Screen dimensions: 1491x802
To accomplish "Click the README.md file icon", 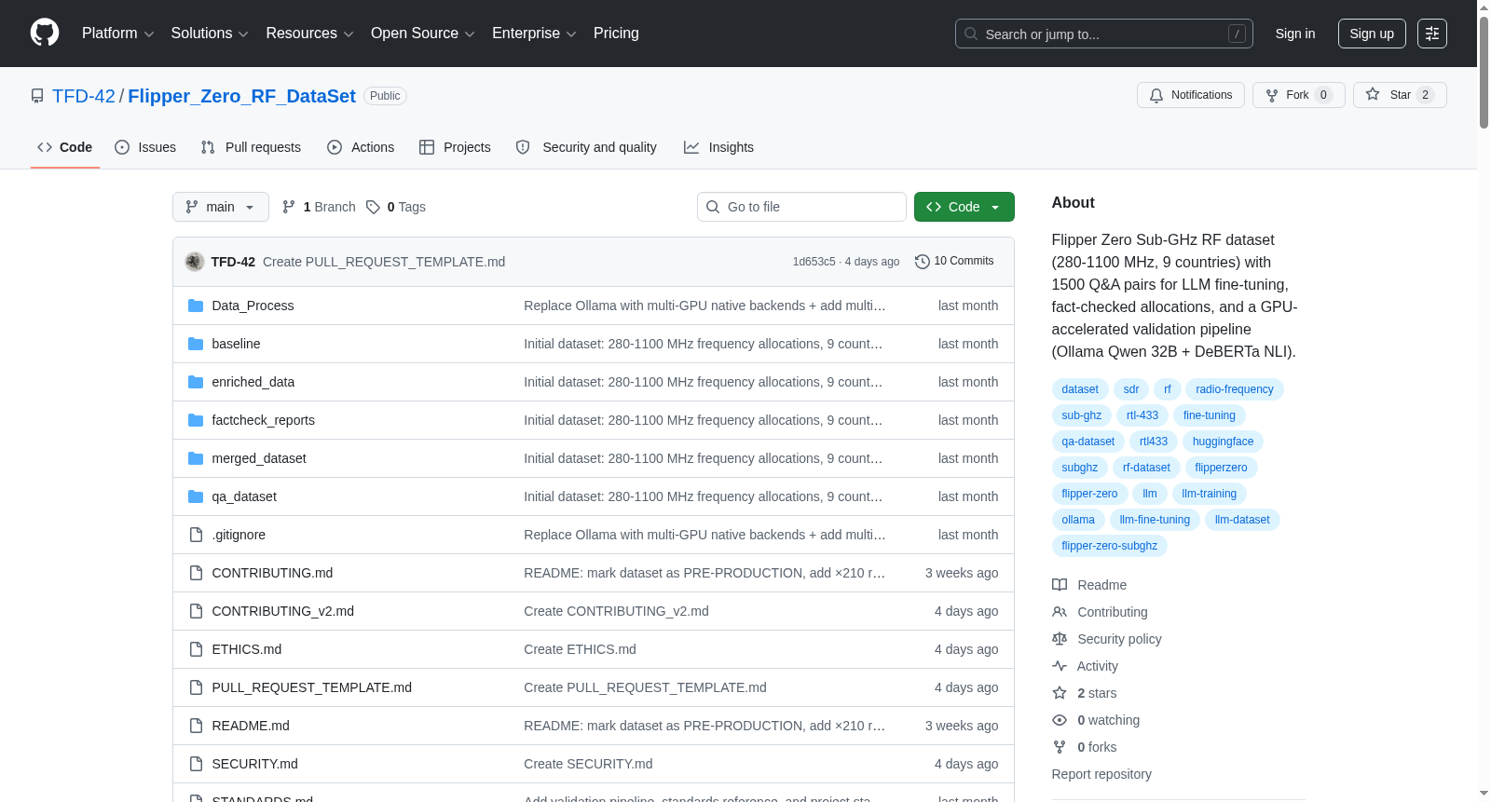I will [x=196, y=726].
